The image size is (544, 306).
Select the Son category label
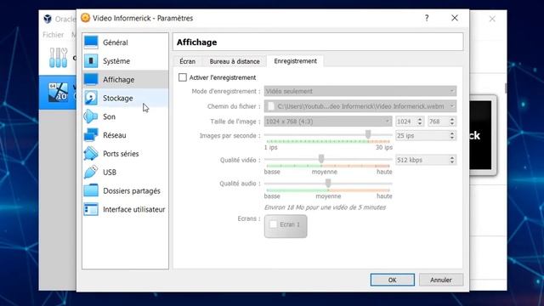[x=109, y=116]
